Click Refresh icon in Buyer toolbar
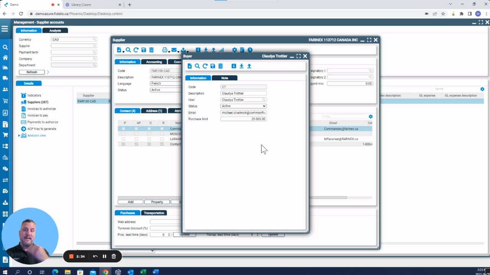Screen dimensions: 490x275 [205, 66]
